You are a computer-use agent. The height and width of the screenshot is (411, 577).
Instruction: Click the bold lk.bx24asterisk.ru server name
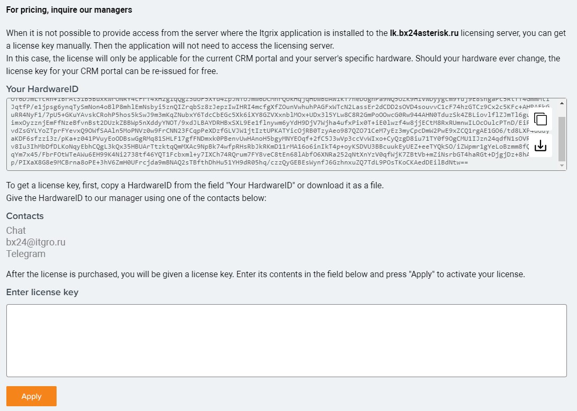tap(424, 33)
